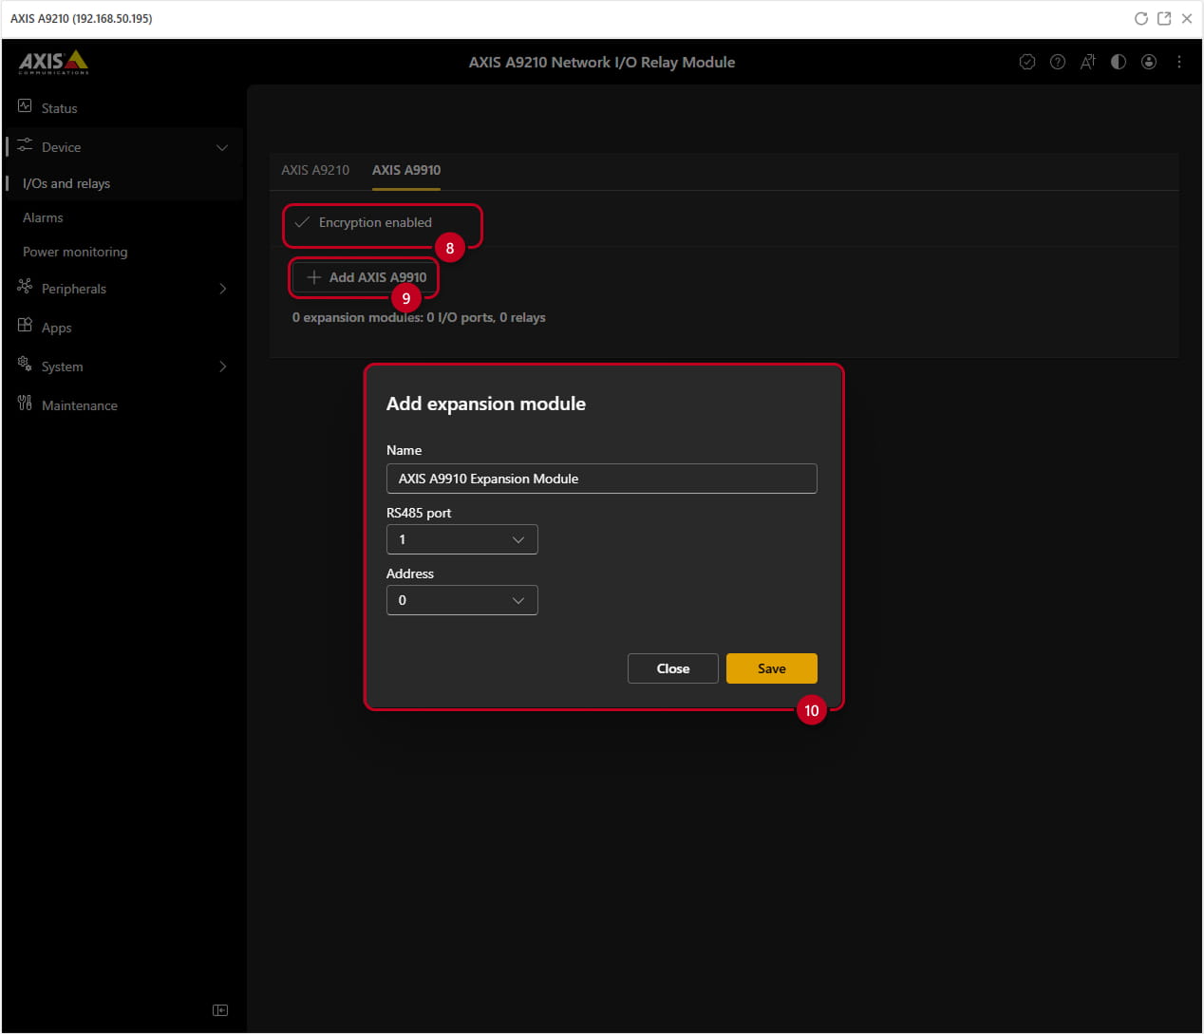This screenshot has width=1204, height=1034.
Task: Toggle the light/dark theme contrast icon
Action: tap(1119, 62)
